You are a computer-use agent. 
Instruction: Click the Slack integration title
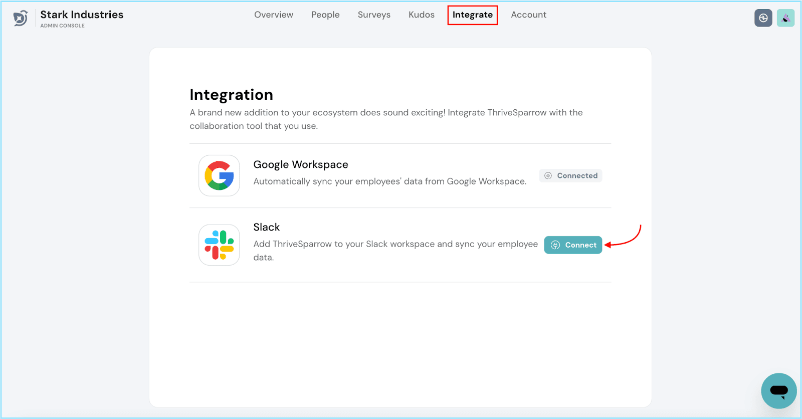pyautogui.click(x=266, y=227)
